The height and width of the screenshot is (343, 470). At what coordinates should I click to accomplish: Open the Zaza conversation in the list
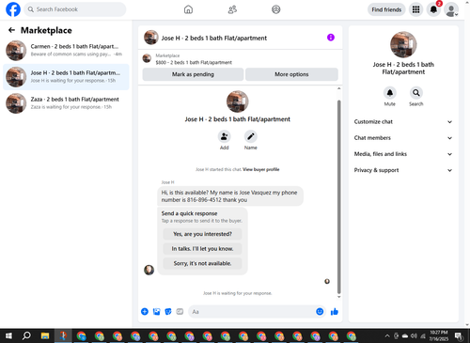coord(66,103)
